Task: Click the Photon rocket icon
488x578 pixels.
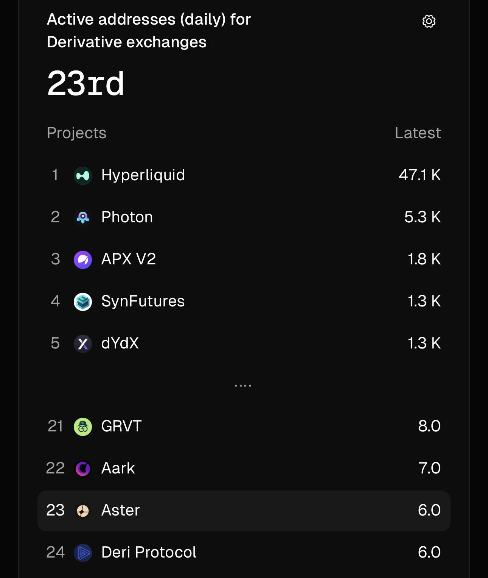Action: click(83, 218)
